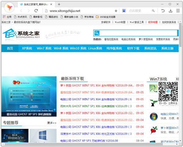The image size is (183, 147).
Task: Go back with the back arrow
Action: click(21, 11)
